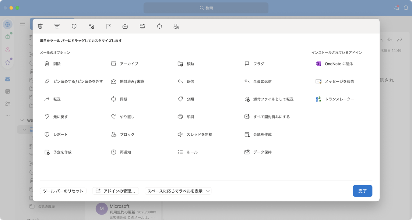This screenshot has height=220, width=412.
Task: Select the 転送 forward arrow option
Action: (53, 99)
